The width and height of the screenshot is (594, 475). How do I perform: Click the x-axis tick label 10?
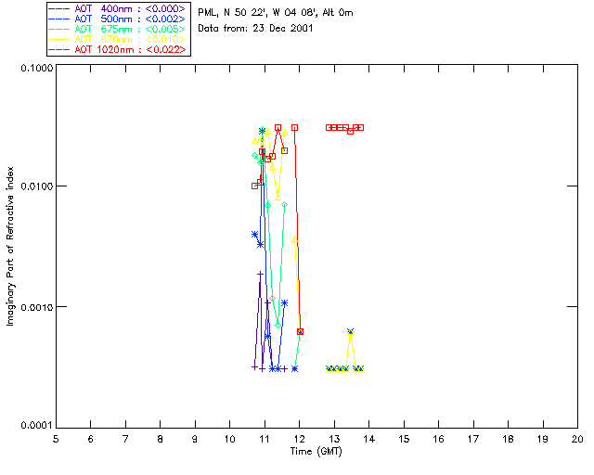coord(229,439)
